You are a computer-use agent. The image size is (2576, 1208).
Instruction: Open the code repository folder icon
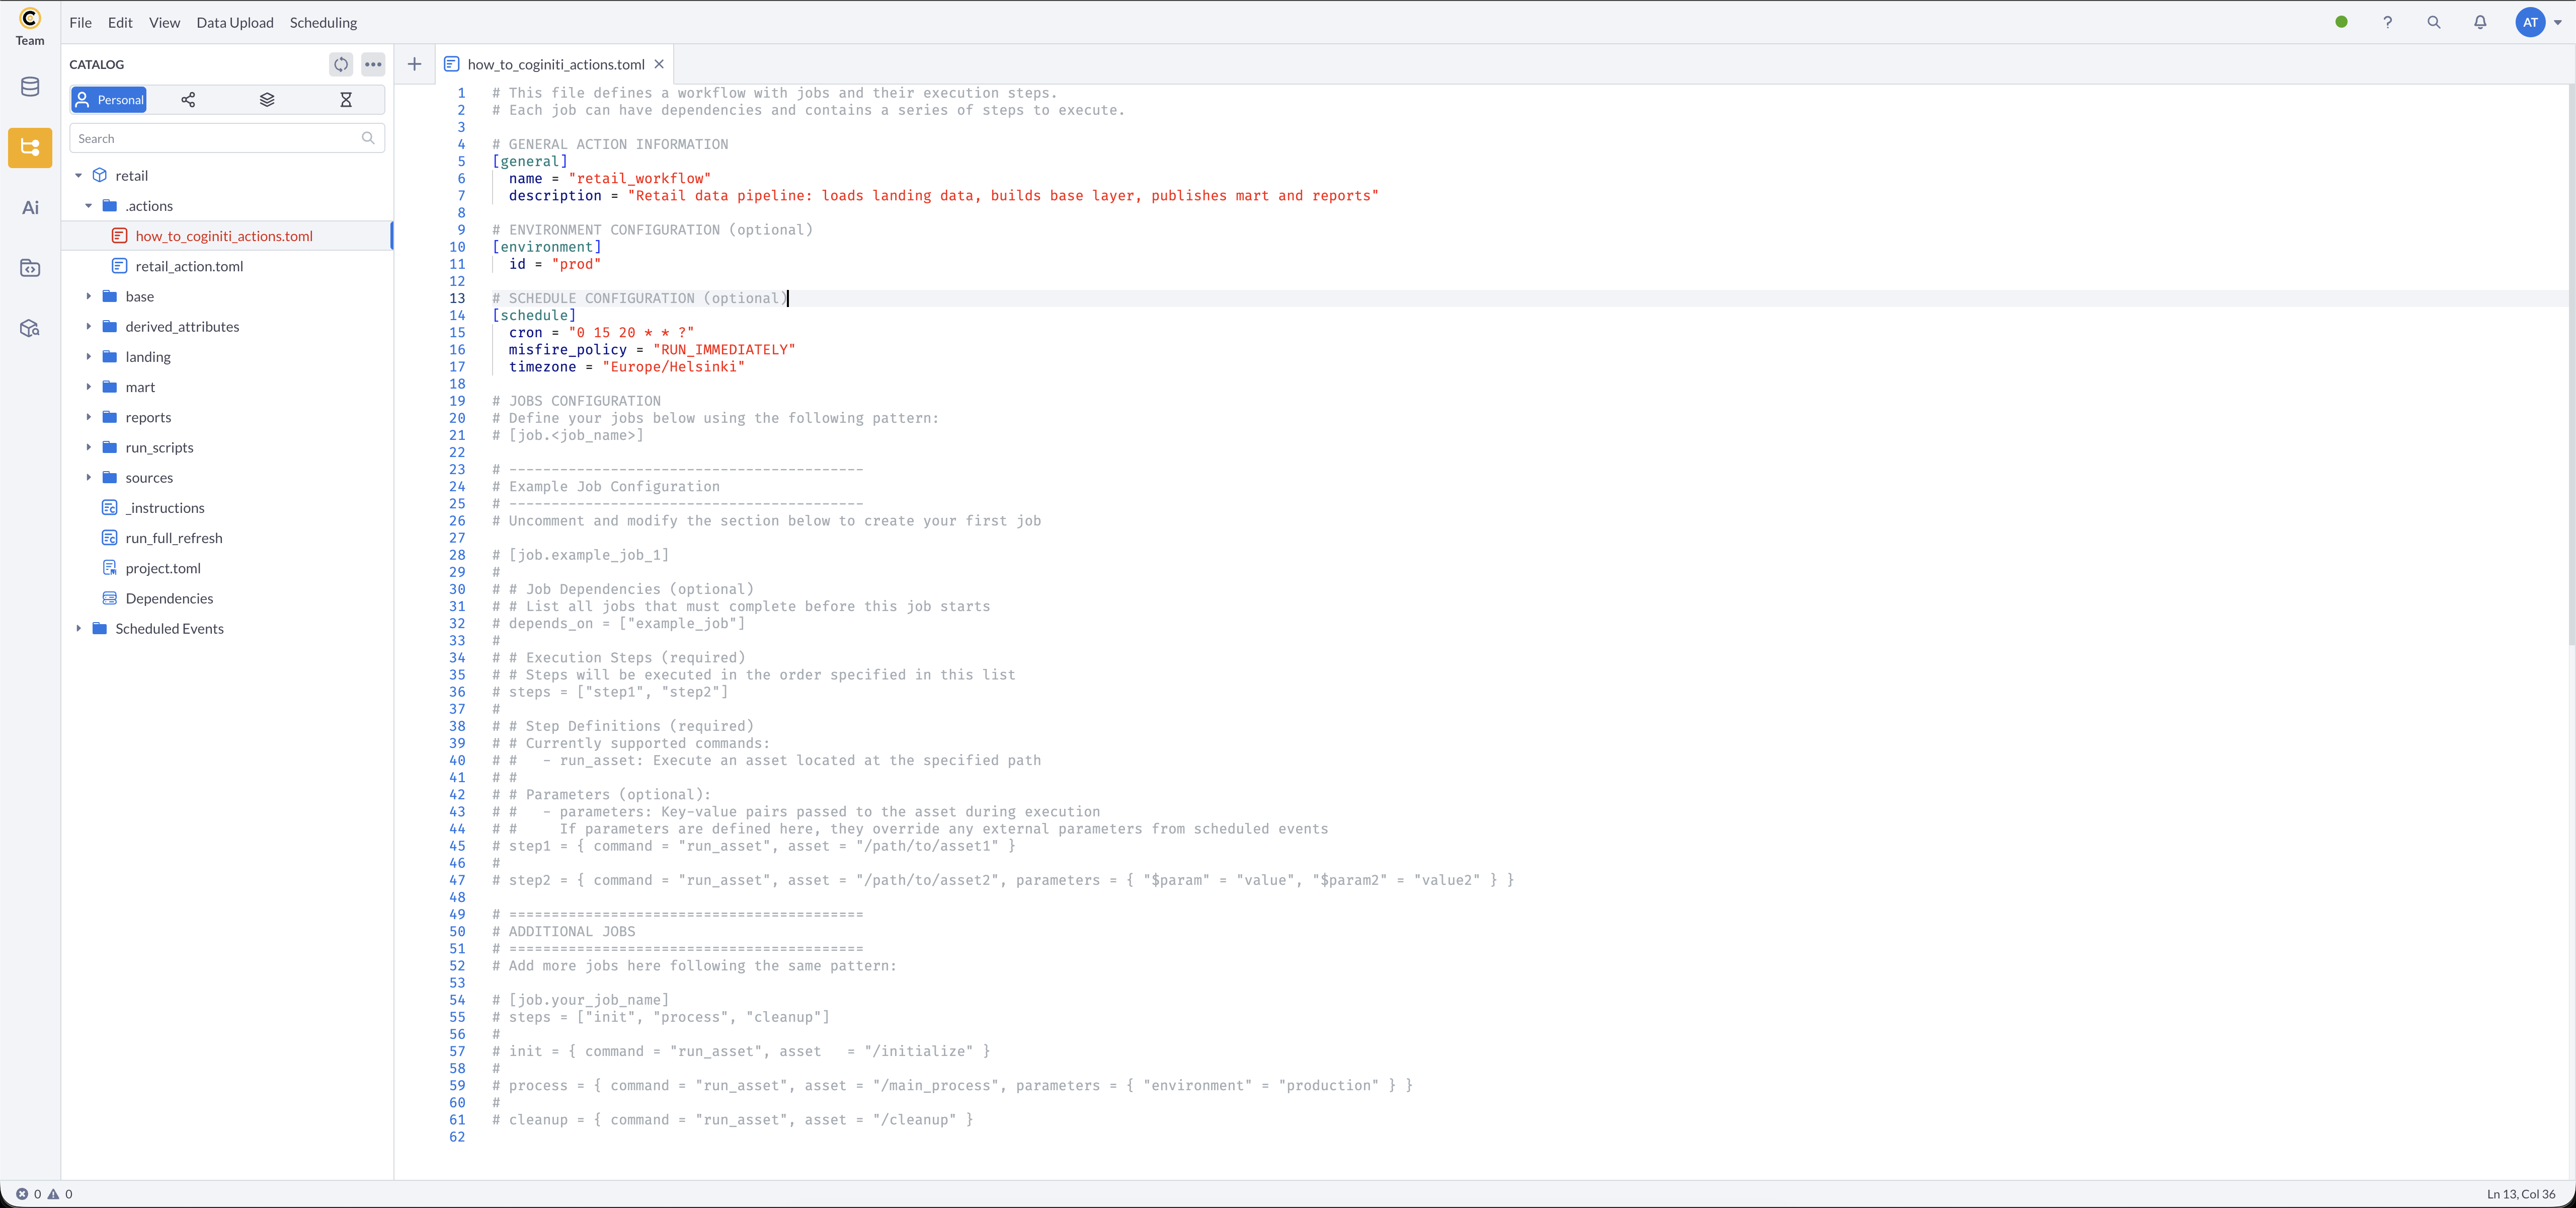tap(29, 267)
